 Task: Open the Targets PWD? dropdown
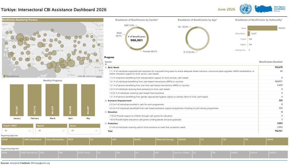click(x=17, y=131)
